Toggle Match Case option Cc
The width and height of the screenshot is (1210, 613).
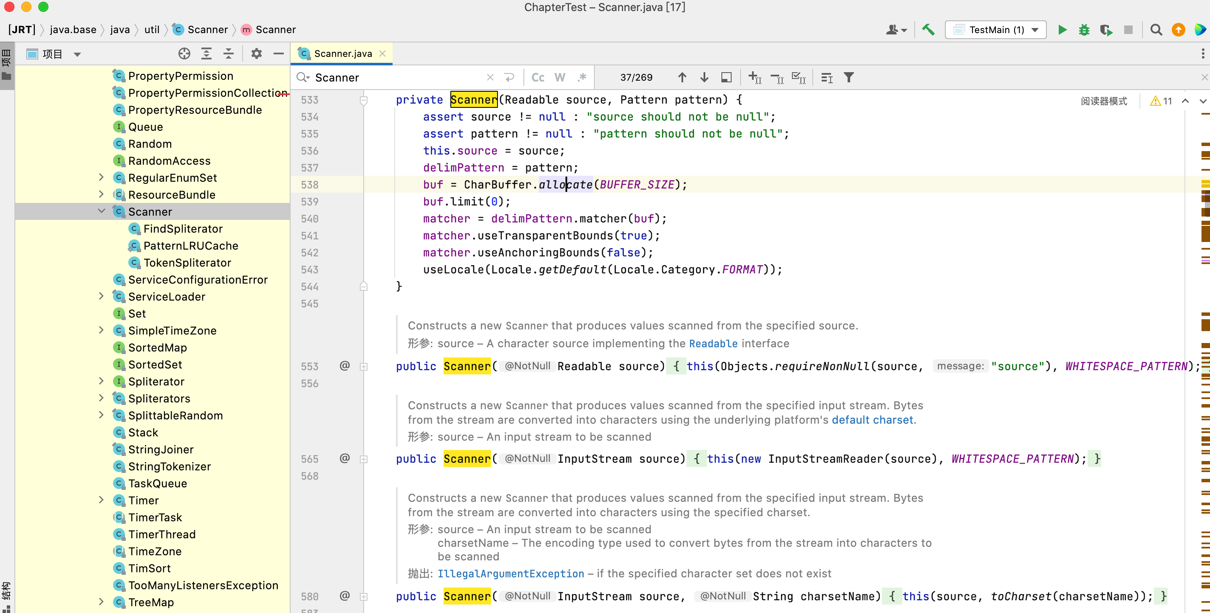point(538,77)
